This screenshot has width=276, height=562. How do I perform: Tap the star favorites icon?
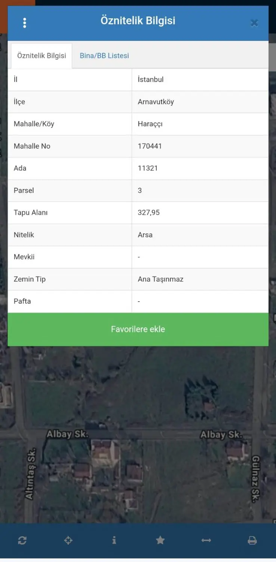[x=160, y=540]
